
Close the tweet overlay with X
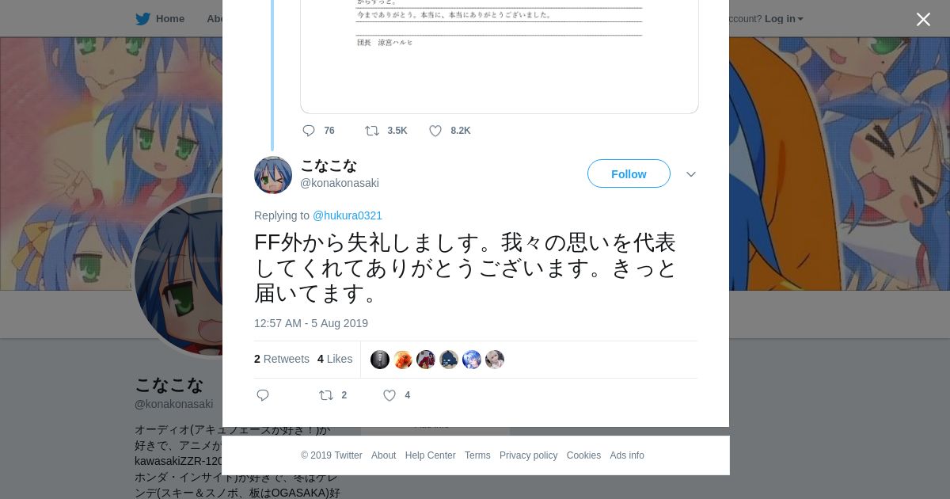coord(923,20)
